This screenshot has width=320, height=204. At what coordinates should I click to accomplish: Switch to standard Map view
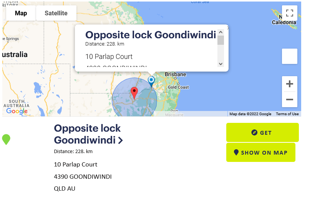pyautogui.click(x=21, y=13)
